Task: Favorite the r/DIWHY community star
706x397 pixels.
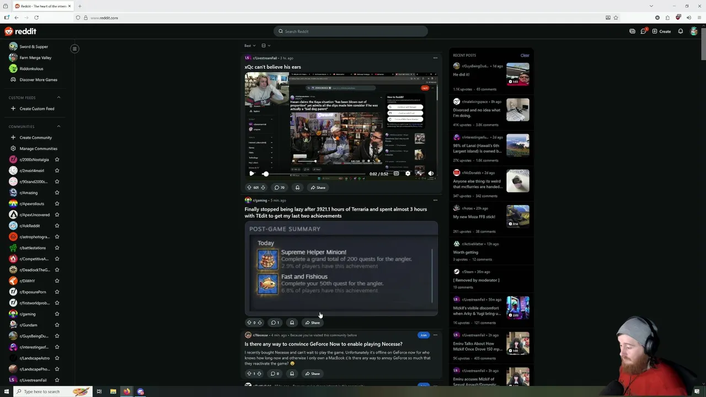Action: point(57,281)
